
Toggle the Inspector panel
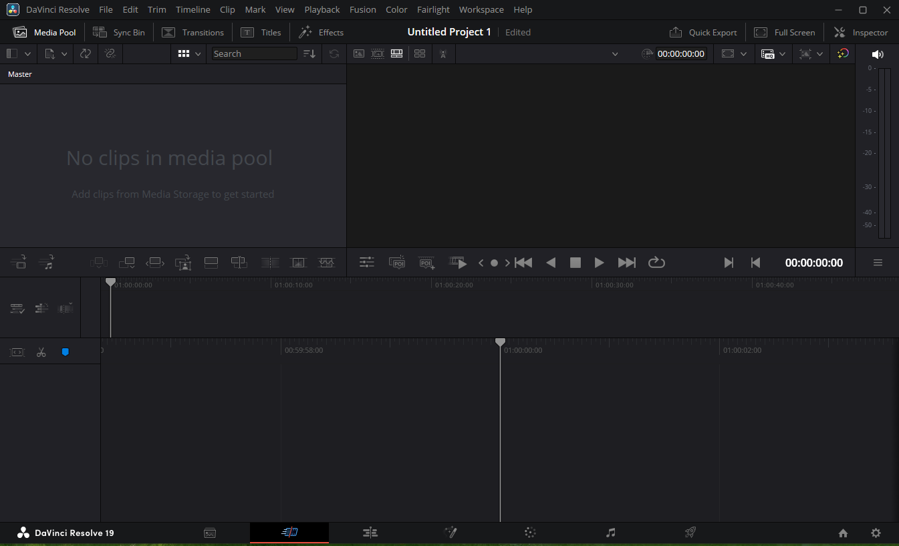pyautogui.click(x=861, y=32)
